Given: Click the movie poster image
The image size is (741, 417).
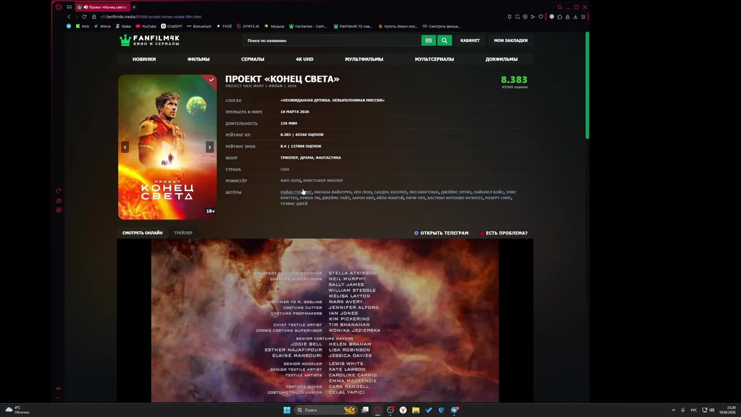Looking at the screenshot, I should point(167,147).
